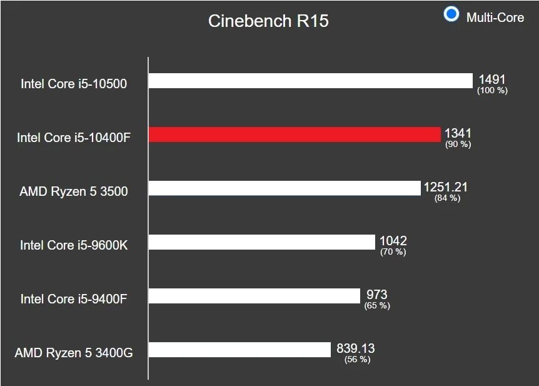Select the Intel Core i5-10500 label

click(x=74, y=84)
